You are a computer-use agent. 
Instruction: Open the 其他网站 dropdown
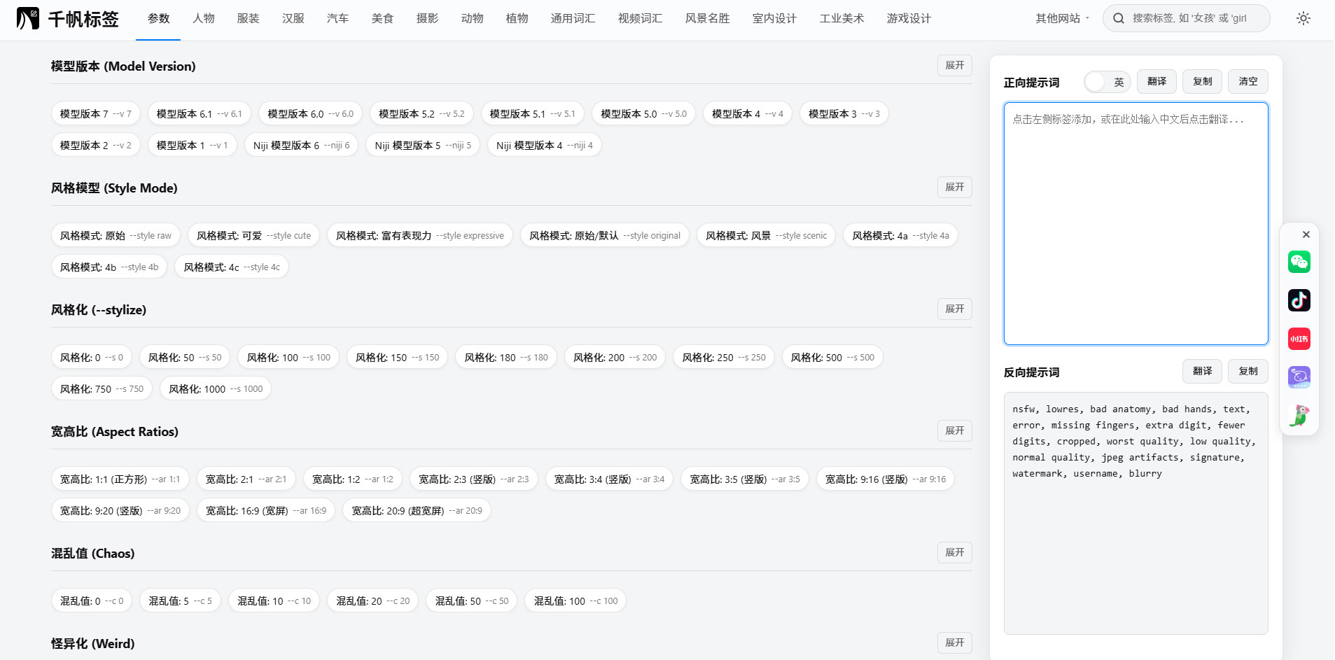click(x=1060, y=19)
